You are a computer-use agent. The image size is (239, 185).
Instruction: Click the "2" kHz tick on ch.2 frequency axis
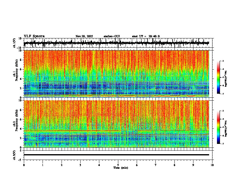pos(21,138)
